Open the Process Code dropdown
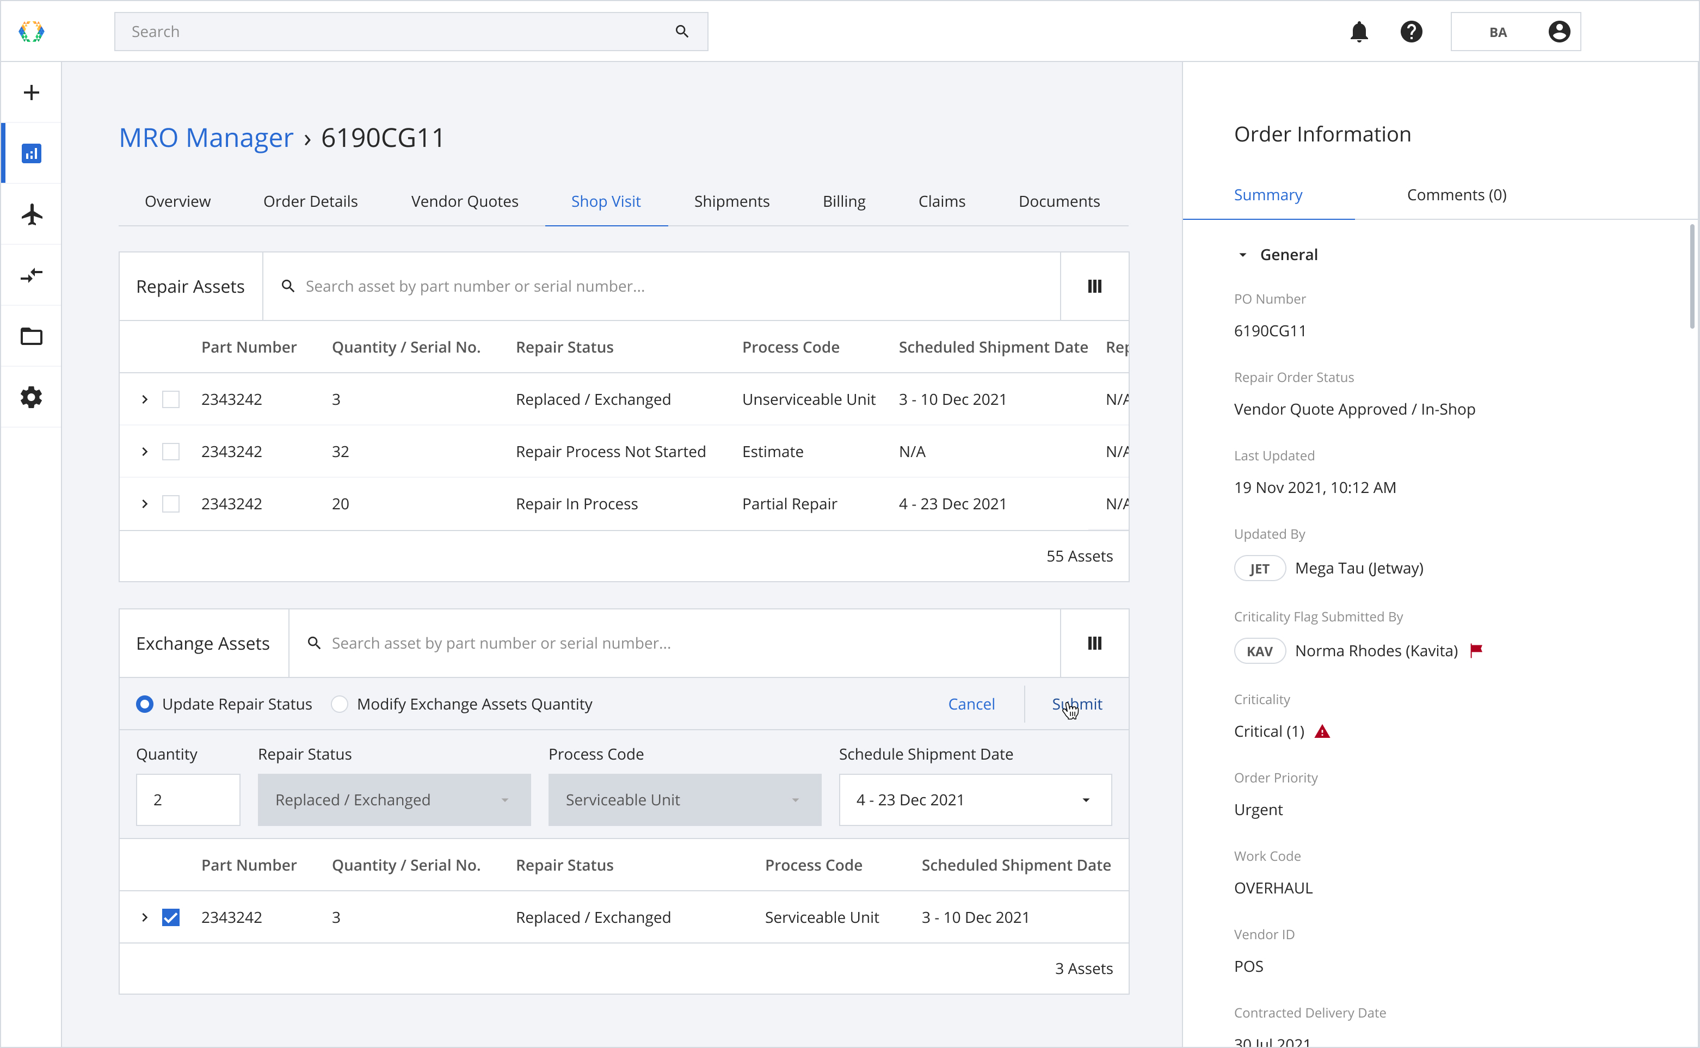1700x1048 pixels. (685, 800)
